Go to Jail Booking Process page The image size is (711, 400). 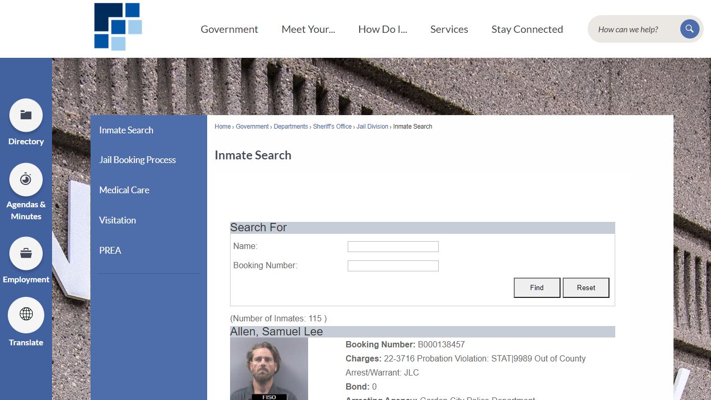(137, 160)
